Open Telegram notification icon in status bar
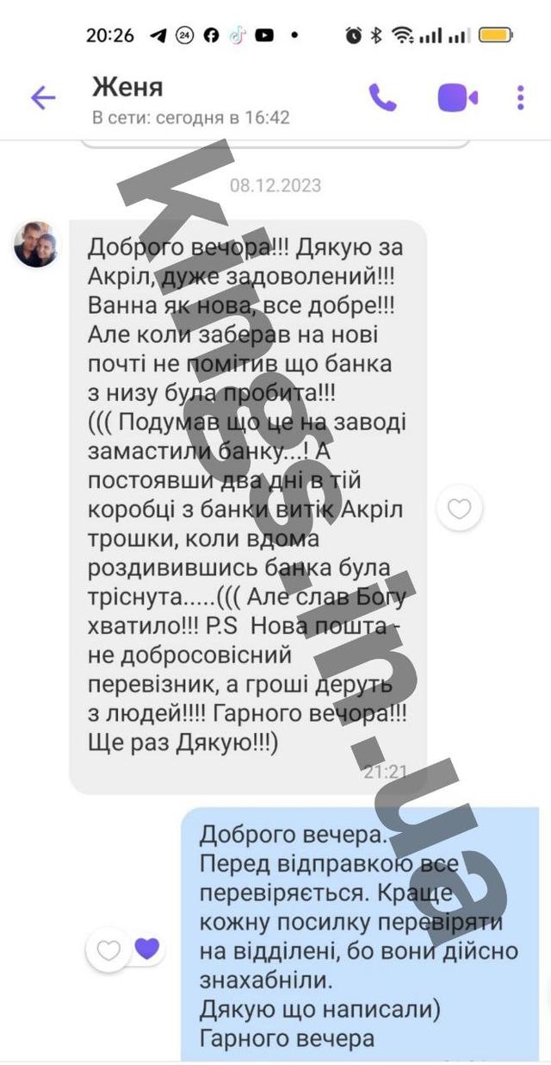The image size is (551, 1065). [158, 35]
